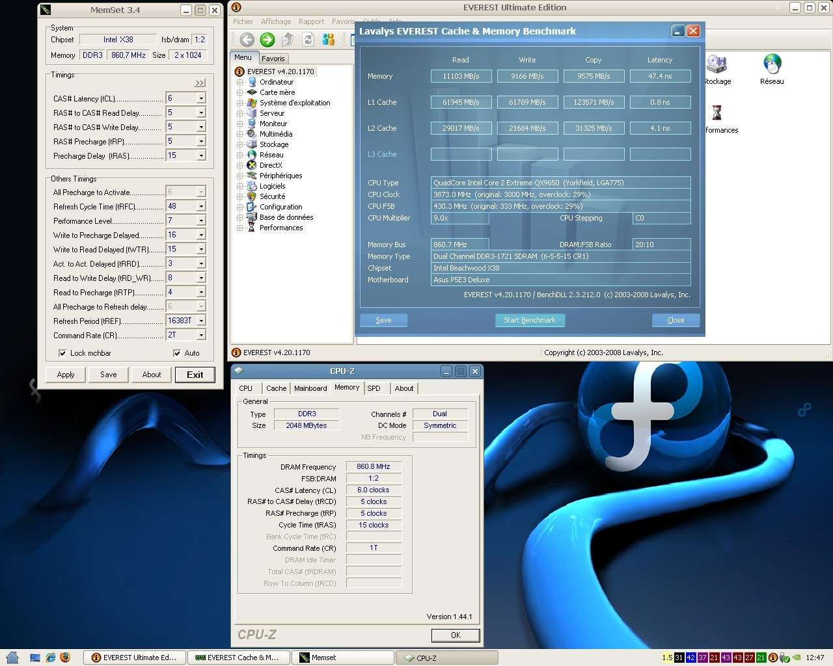Toggle the Lock mchbar checkbox
This screenshot has height=666, width=833.
pyautogui.click(x=62, y=353)
